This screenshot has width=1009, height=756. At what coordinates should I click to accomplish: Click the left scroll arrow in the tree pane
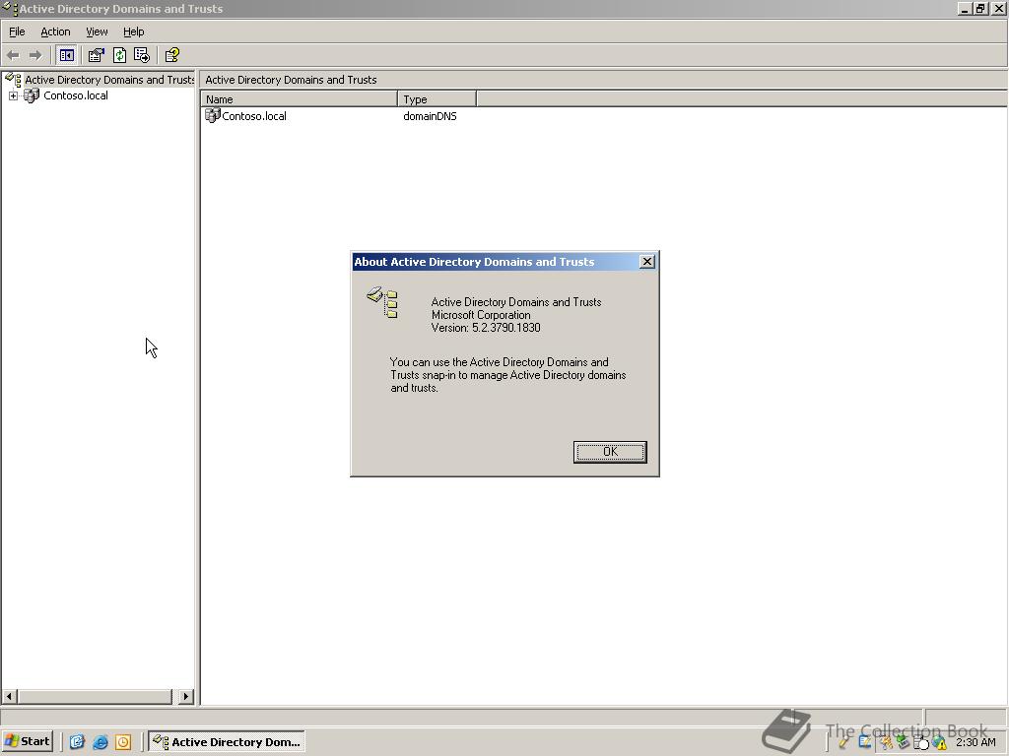coord(9,696)
